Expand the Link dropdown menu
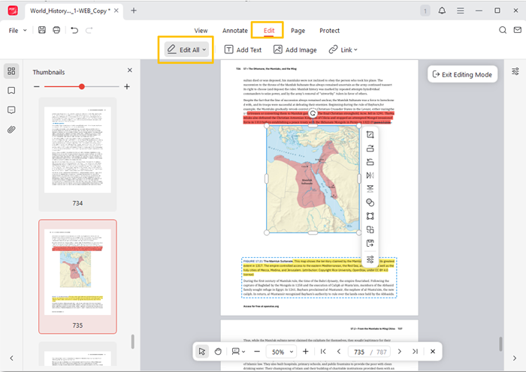Image resolution: width=526 pixels, height=372 pixels. point(343,50)
